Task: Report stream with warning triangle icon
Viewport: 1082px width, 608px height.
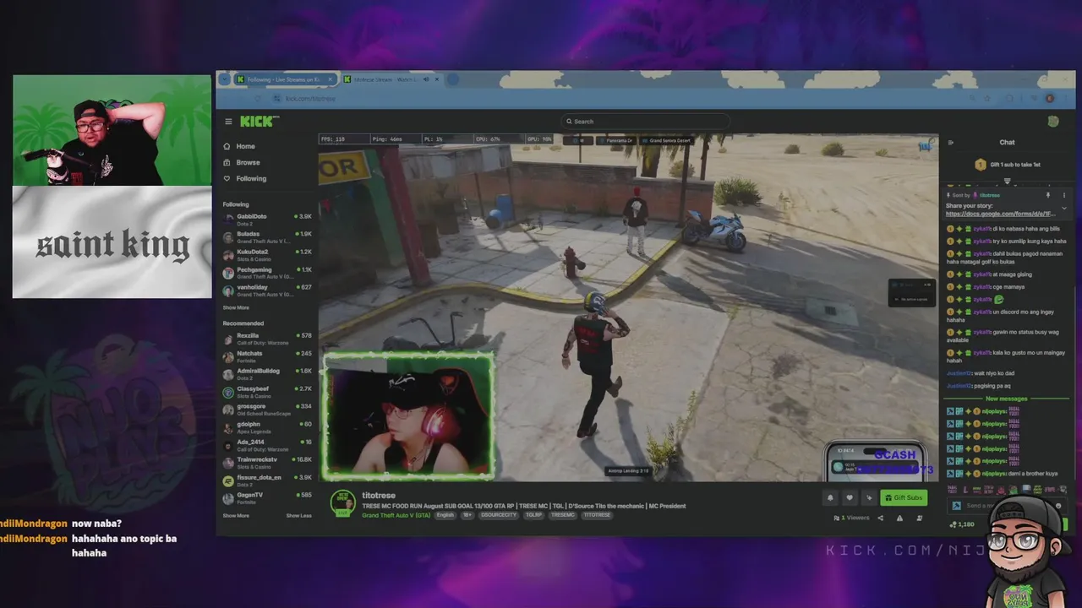Action: tap(899, 518)
